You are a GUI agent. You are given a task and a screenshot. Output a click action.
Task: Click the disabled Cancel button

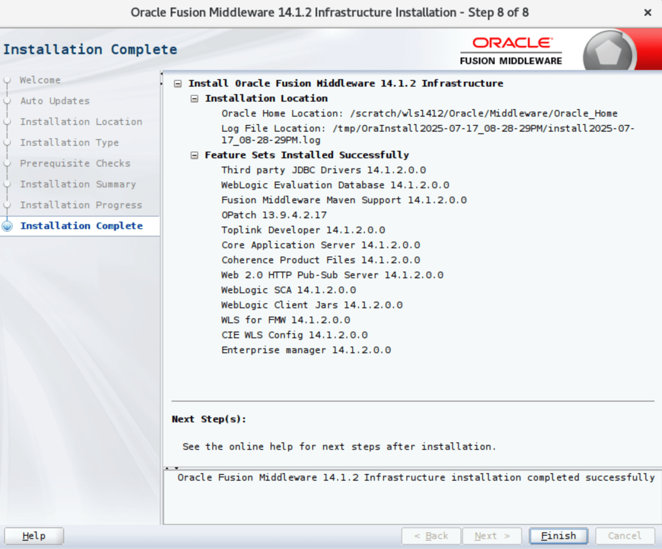coord(624,536)
